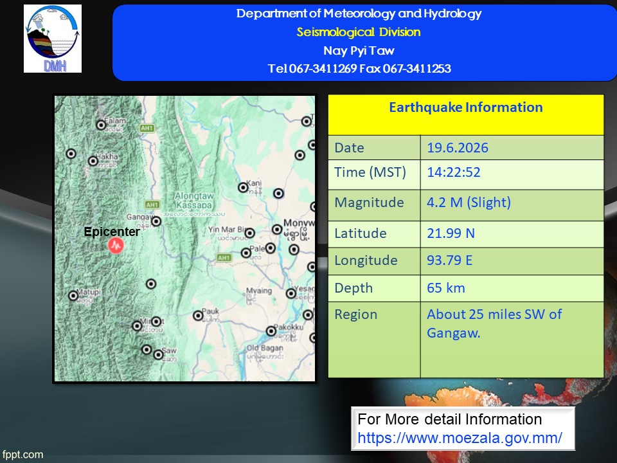Select the Saw station marker
Image resolution: width=617 pixels, height=463 pixels.
pyautogui.click(x=159, y=355)
